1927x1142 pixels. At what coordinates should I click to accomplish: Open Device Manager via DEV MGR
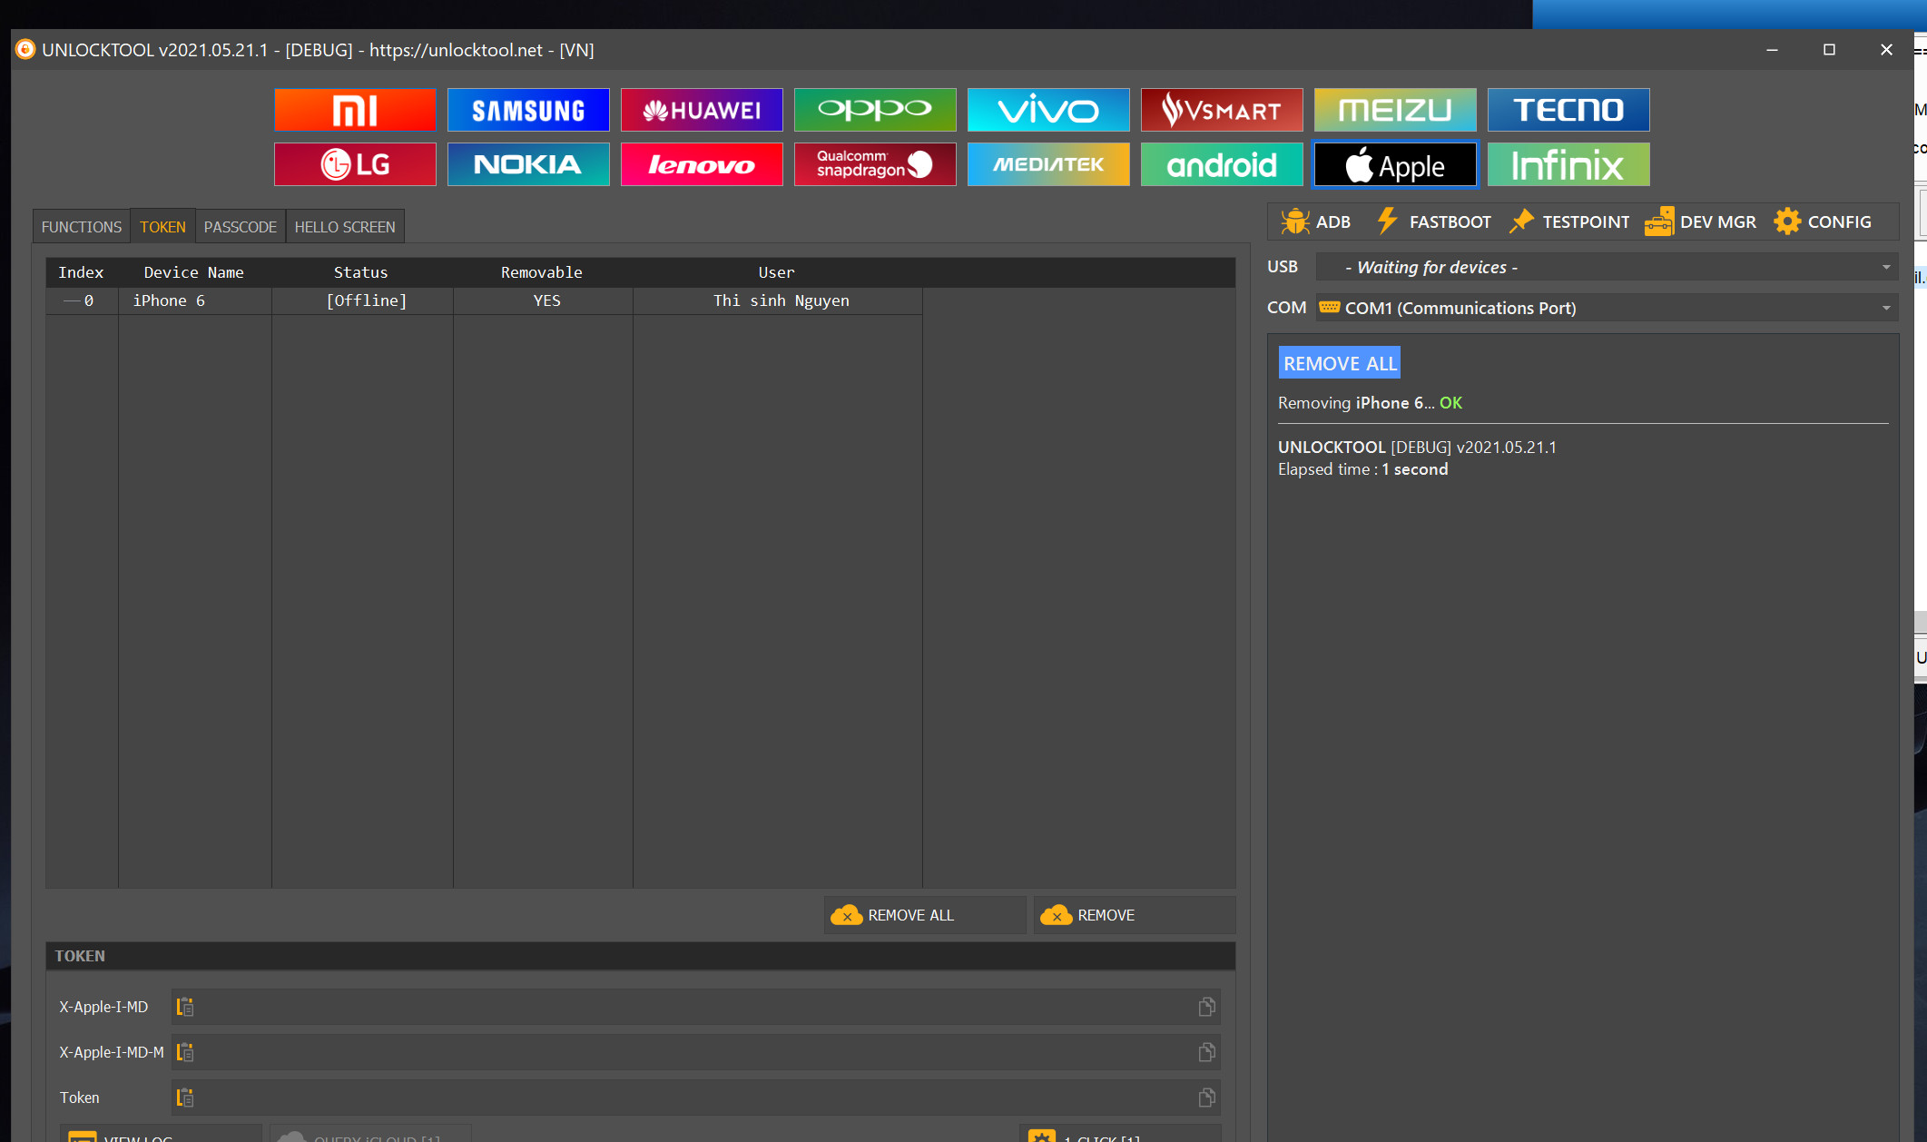(x=1701, y=222)
